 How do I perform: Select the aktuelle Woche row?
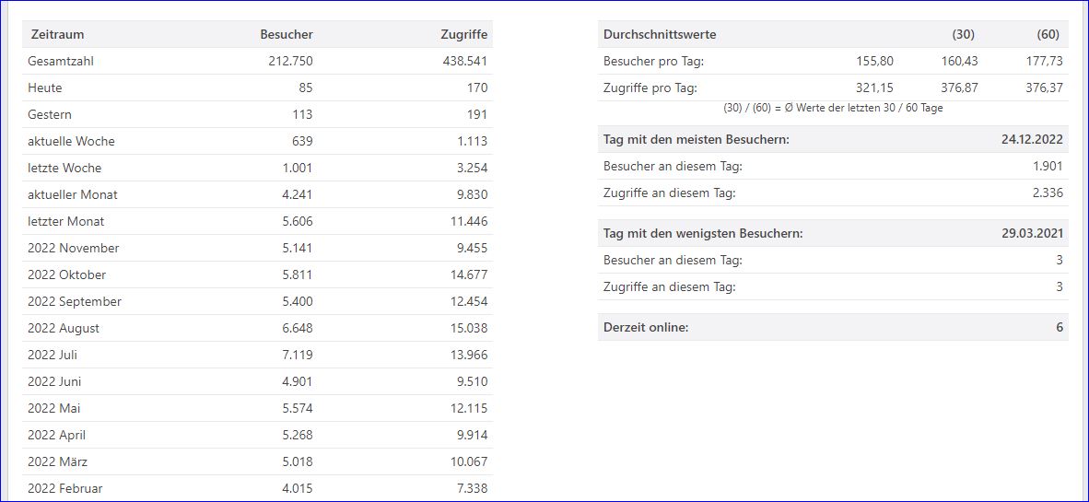258,142
